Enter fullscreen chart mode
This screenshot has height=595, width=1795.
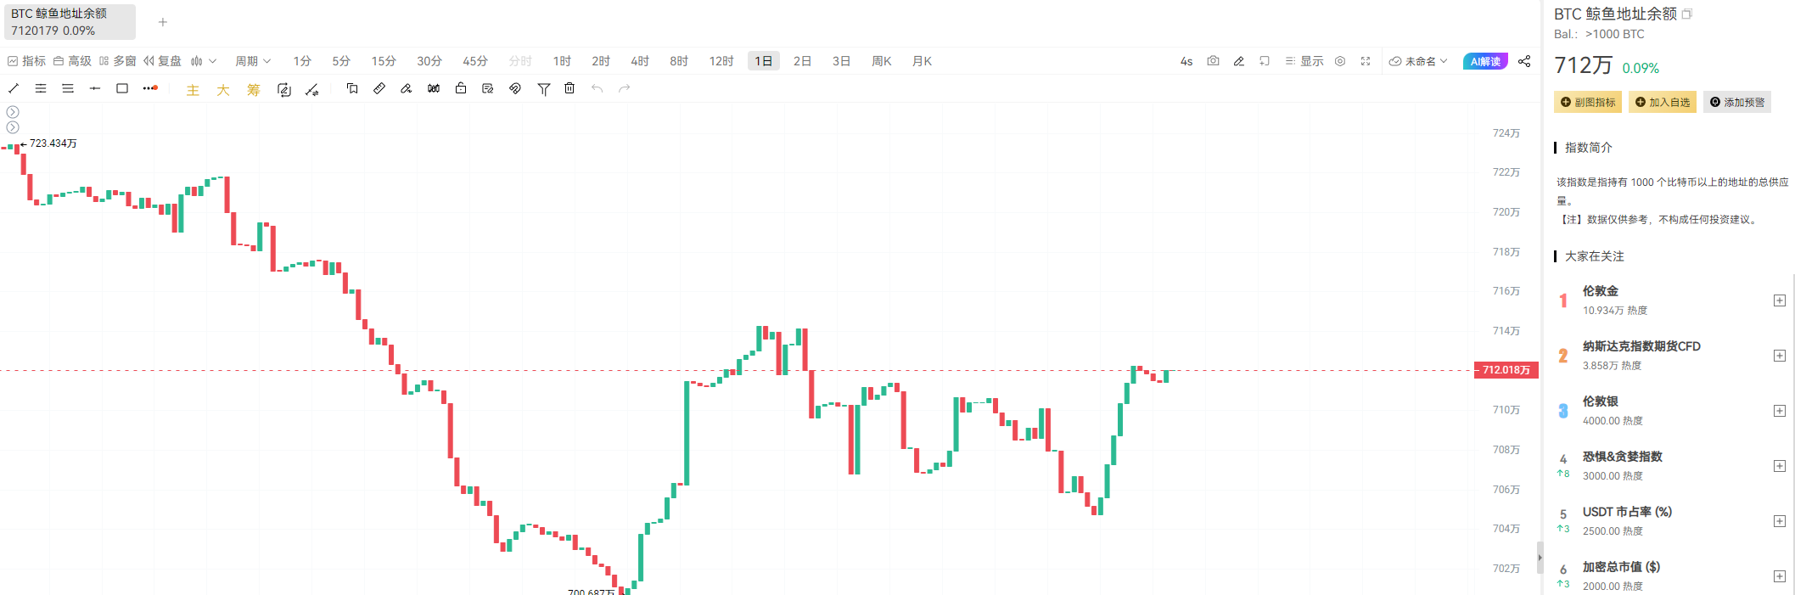(1366, 61)
